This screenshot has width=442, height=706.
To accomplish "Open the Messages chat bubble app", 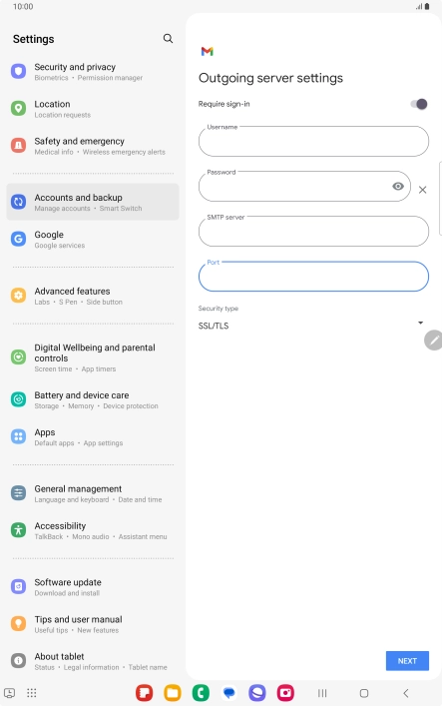I will coord(229,692).
